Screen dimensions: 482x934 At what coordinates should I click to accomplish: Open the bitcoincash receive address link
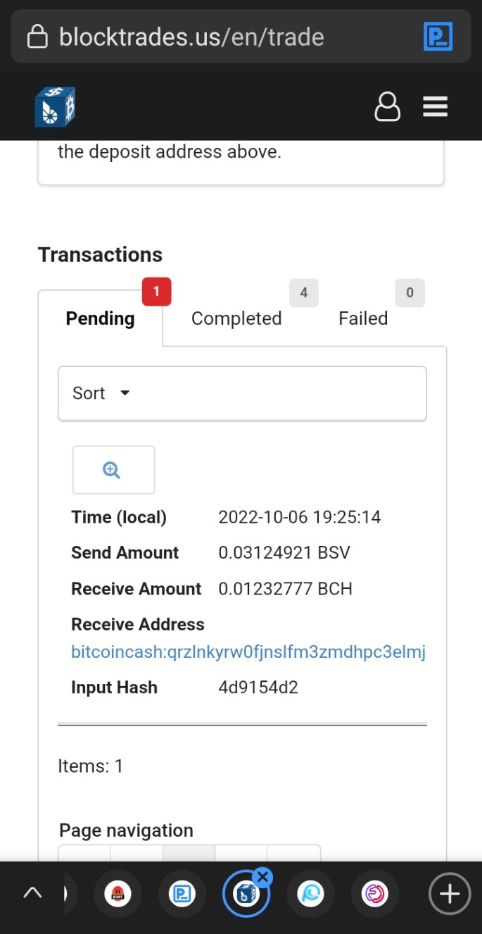coord(248,652)
